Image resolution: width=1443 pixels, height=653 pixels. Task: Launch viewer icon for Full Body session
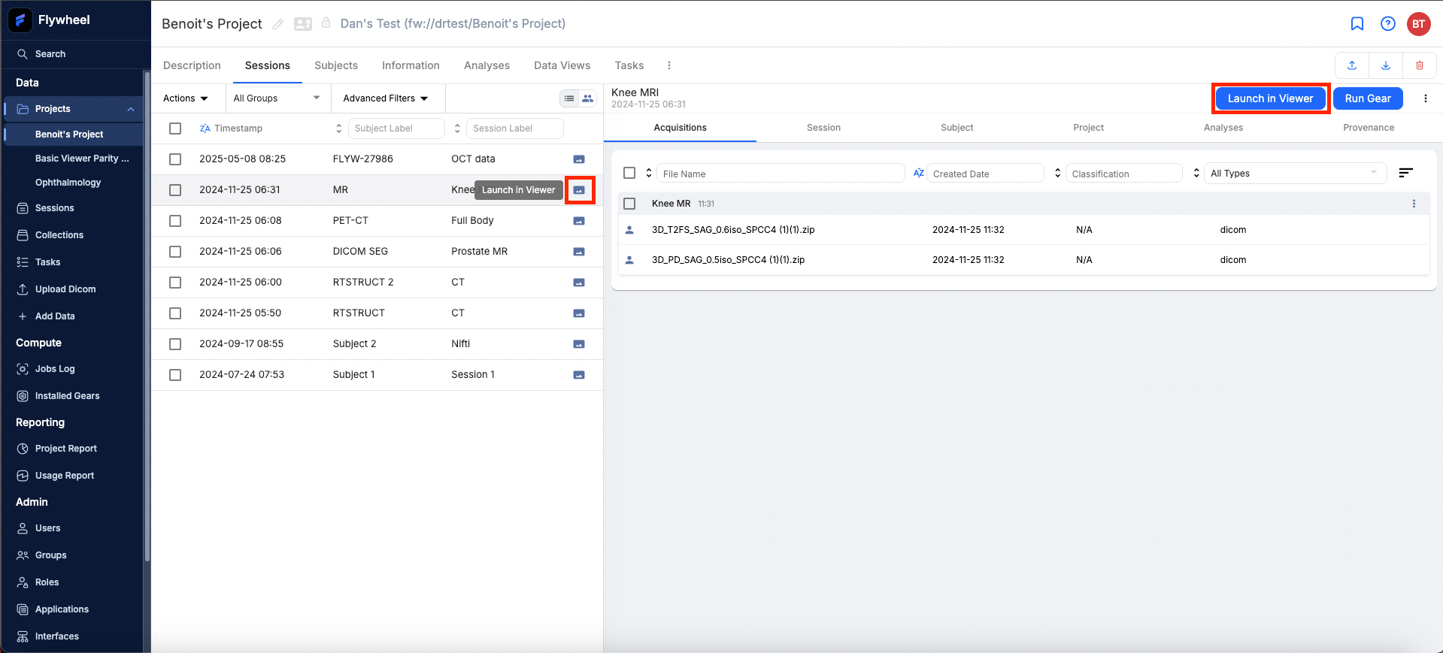click(579, 221)
